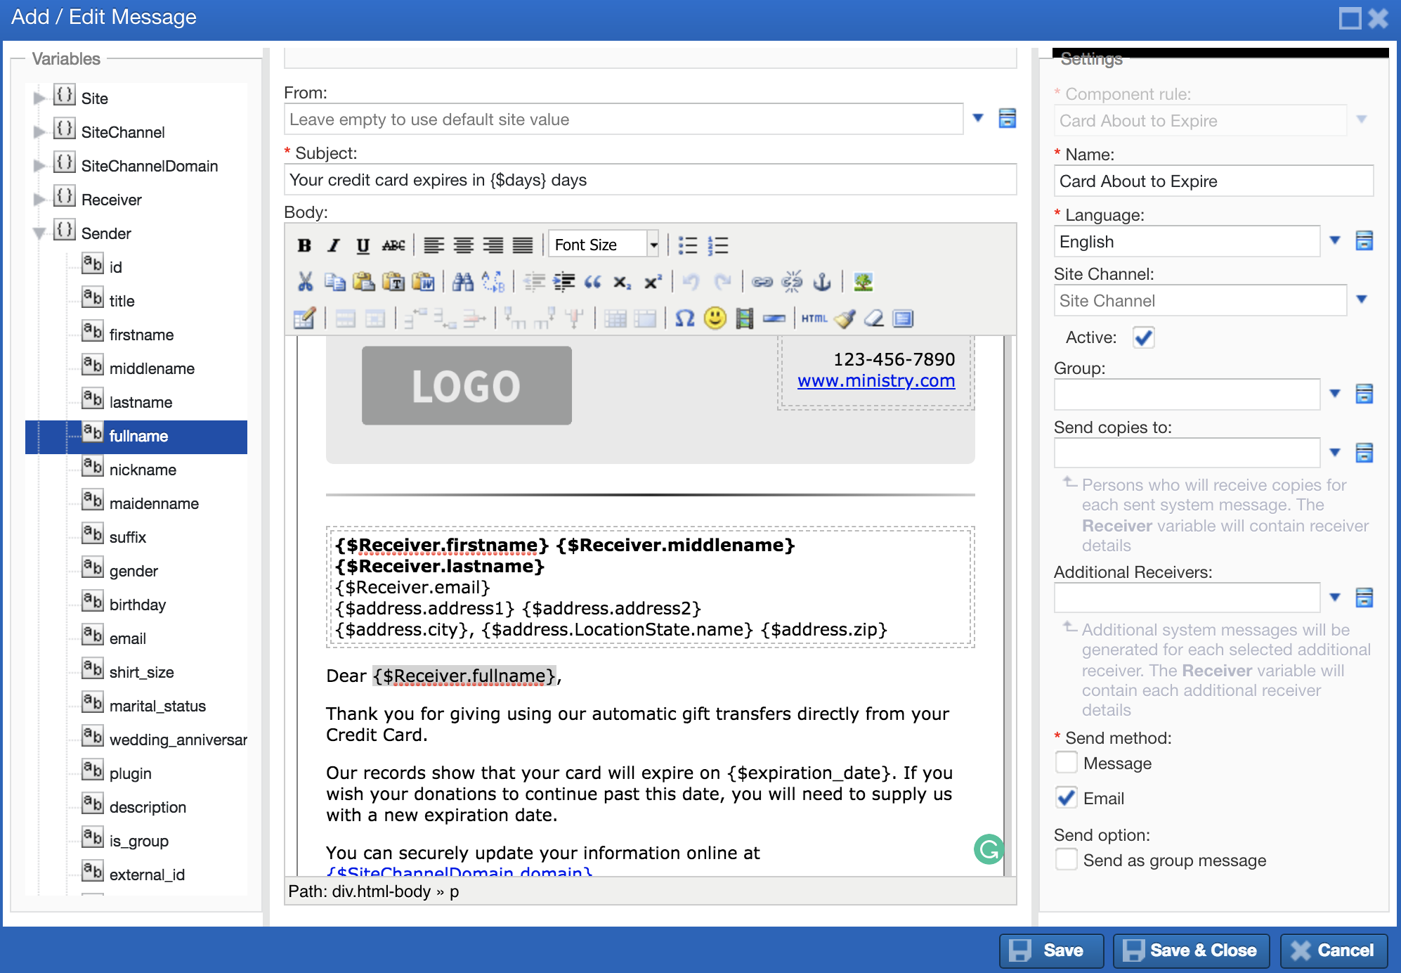This screenshot has width=1401, height=973.
Task: Open the www.ministry.com link in the email
Action: 875,380
